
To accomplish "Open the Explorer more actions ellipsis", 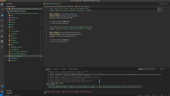I will 40,4.
